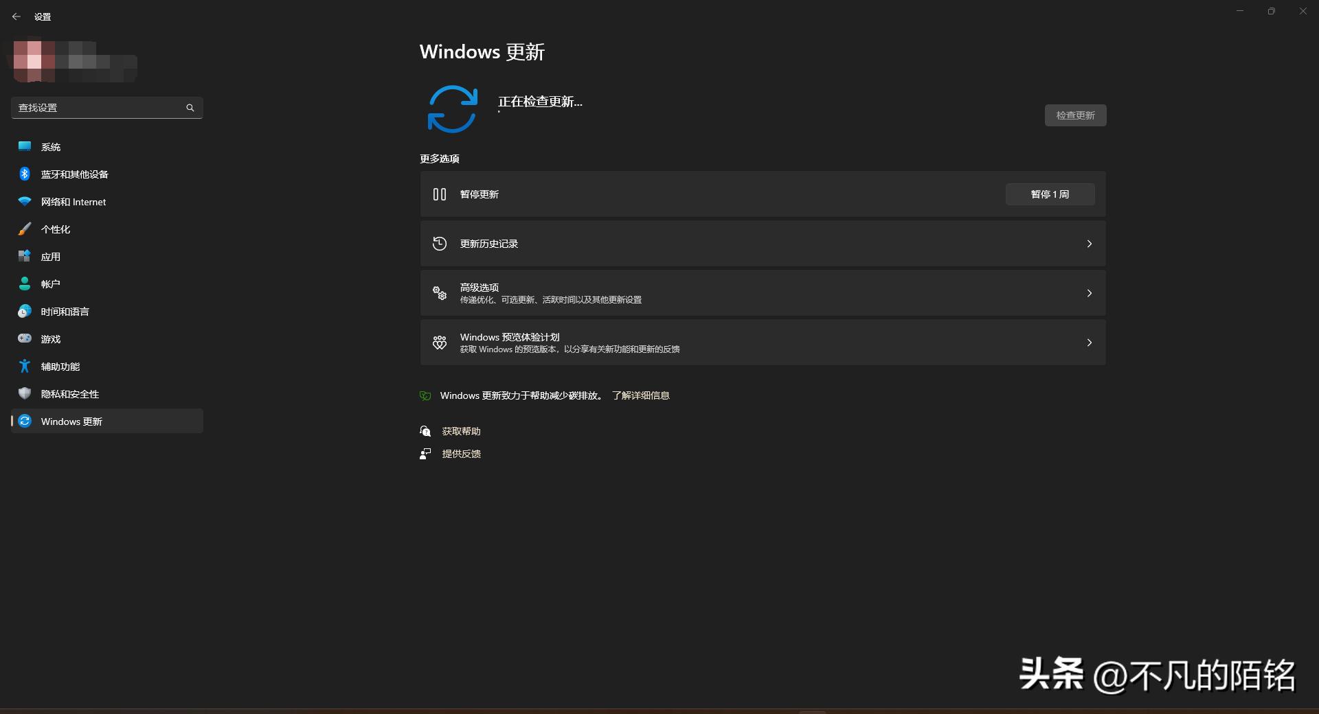The height and width of the screenshot is (714, 1319).
Task: Click 传递优化、可选更新 description text
Action: coord(550,300)
